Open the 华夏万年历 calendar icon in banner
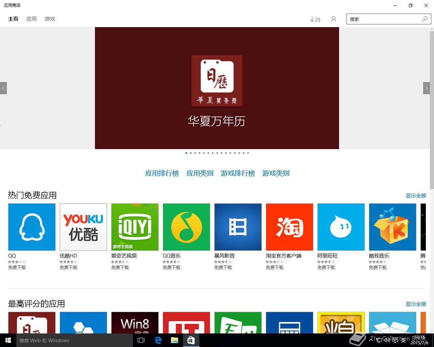The height and width of the screenshot is (347, 434). tap(217, 81)
